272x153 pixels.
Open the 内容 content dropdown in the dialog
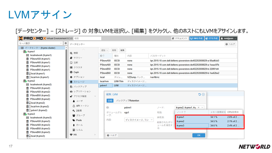point(139,120)
